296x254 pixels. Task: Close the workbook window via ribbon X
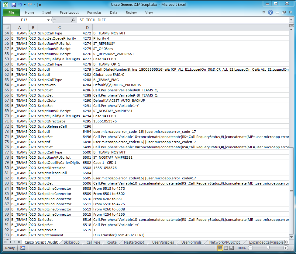click(291, 12)
